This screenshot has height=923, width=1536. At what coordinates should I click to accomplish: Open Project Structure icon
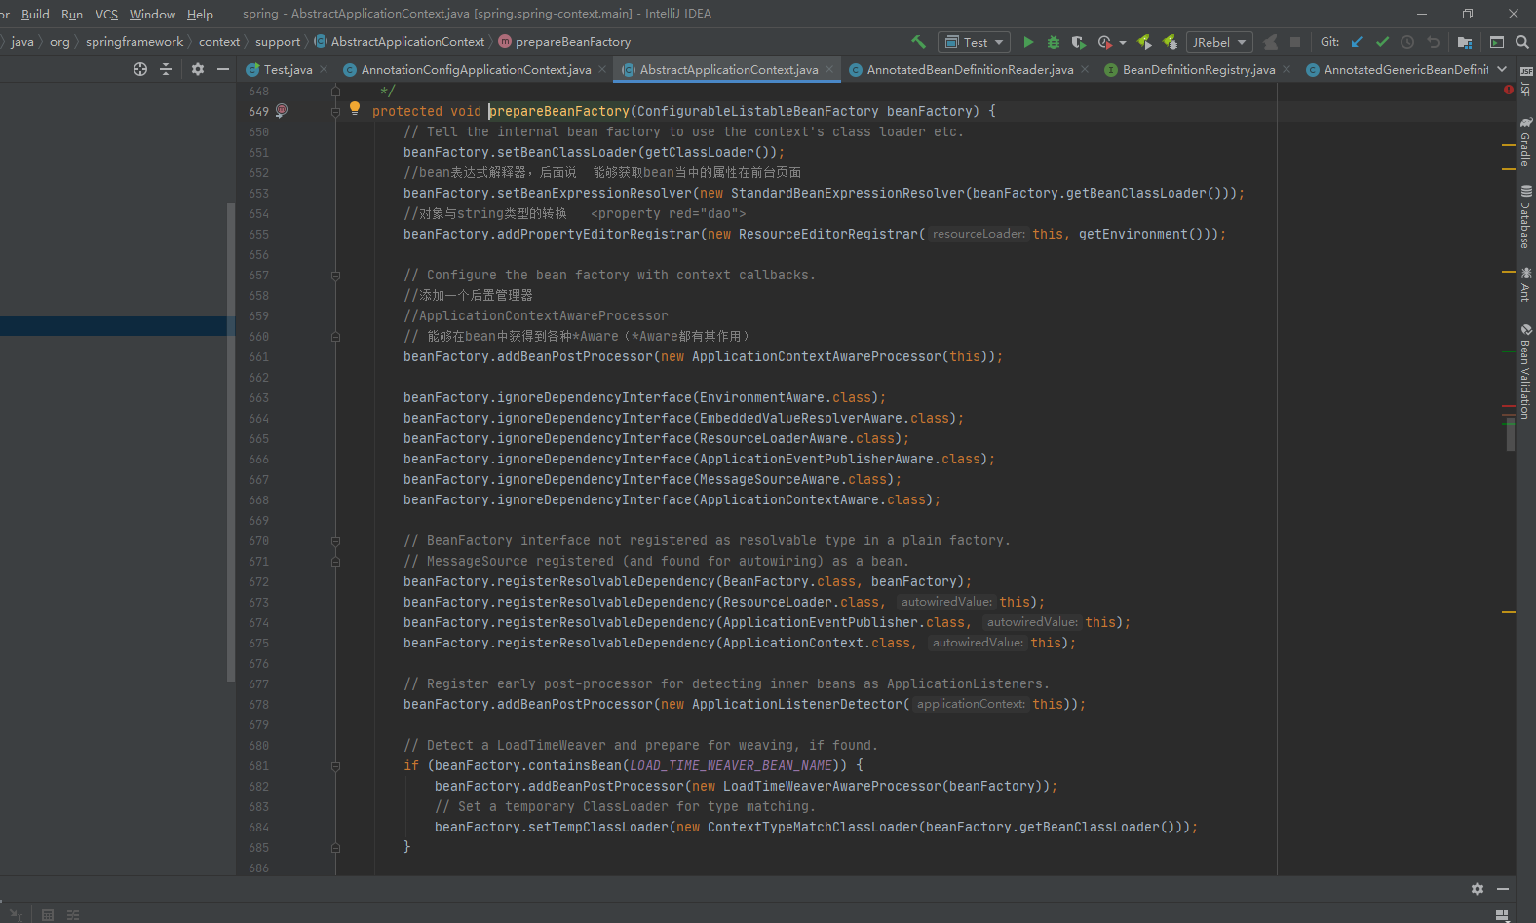point(1465,42)
